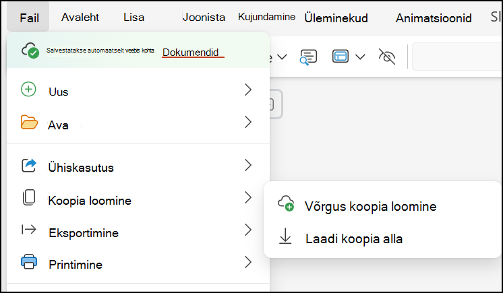The image size is (503, 293).
Task: Open the Fail tab
Action: click(x=29, y=18)
